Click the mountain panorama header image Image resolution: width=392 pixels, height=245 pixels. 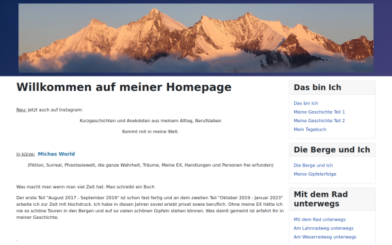pyautogui.click(x=196, y=38)
